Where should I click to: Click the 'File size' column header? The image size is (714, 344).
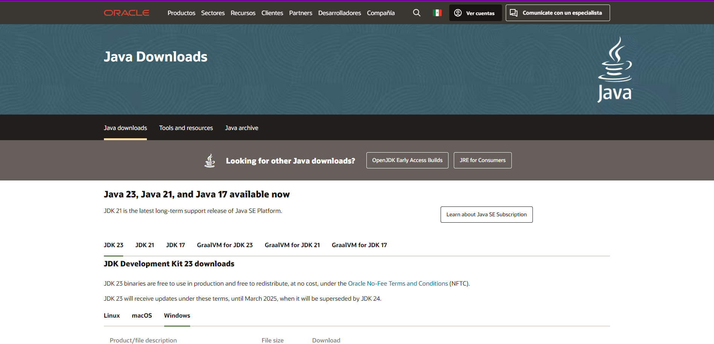coord(273,340)
